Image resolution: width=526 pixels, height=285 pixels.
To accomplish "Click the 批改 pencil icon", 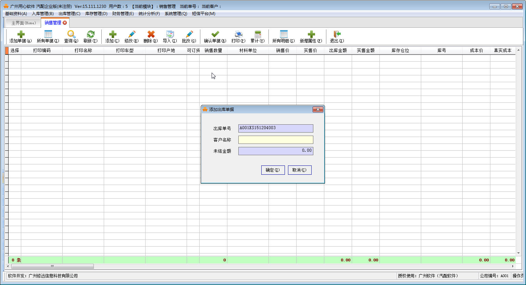I will pyautogui.click(x=189, y=34).
